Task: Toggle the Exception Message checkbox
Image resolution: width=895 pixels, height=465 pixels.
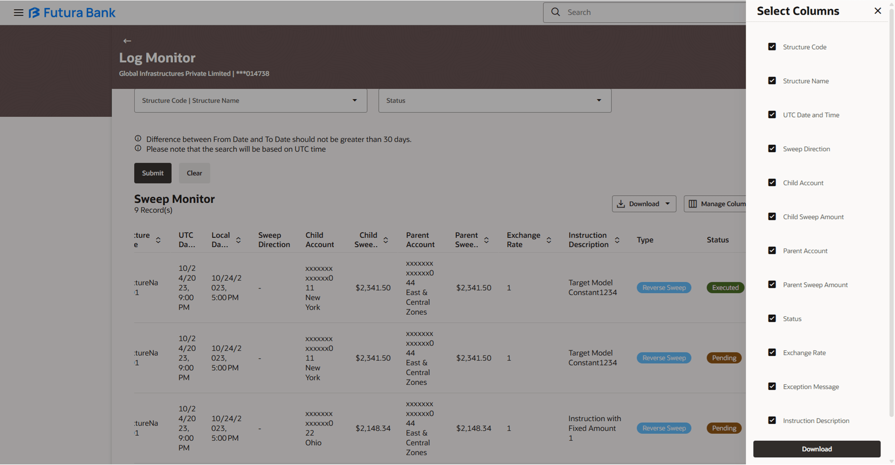Action: click(x=772, y=386)
